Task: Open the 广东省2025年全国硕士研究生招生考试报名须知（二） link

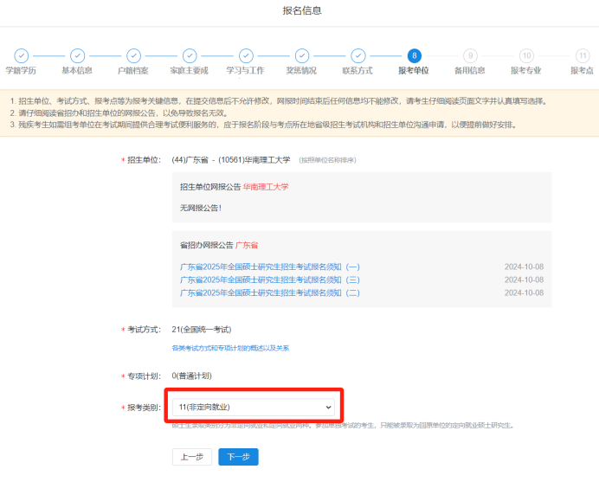Action: [270, 292]
